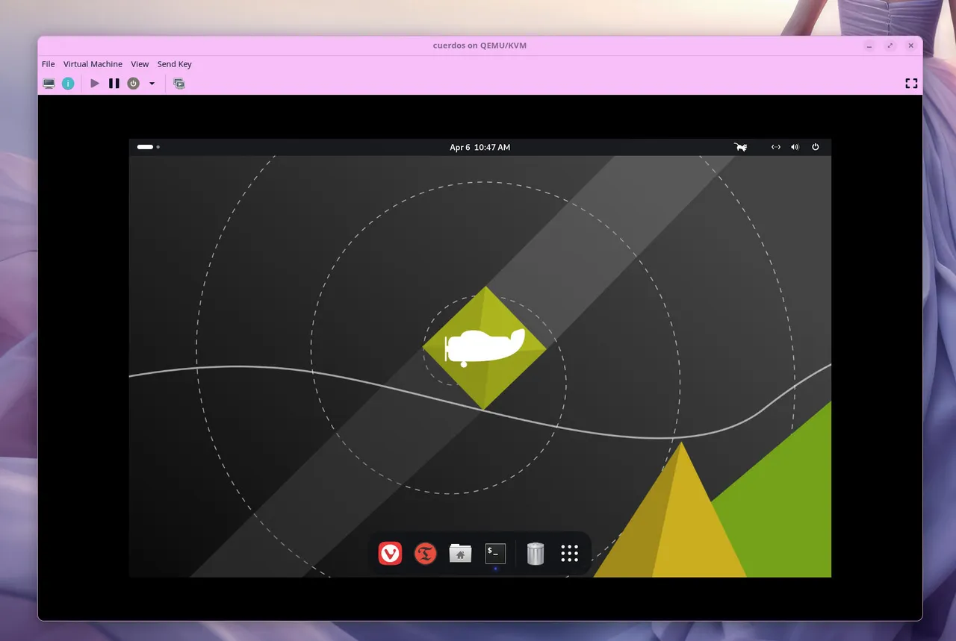
Task: Click the Shut Down power button in toolbar
Action: point(133,84)
